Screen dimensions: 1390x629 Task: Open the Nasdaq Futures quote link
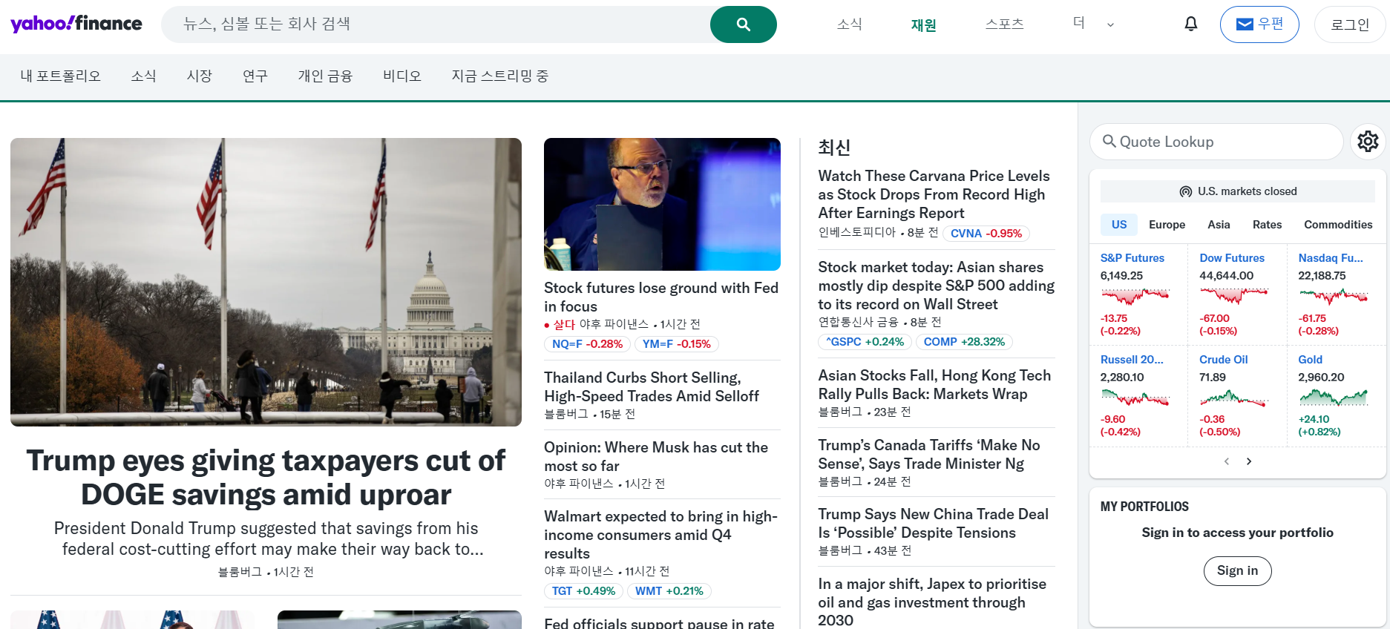(x=1331, y=258)
